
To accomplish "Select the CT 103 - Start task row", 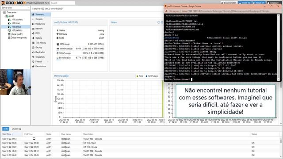I will [x=141, y=143].
